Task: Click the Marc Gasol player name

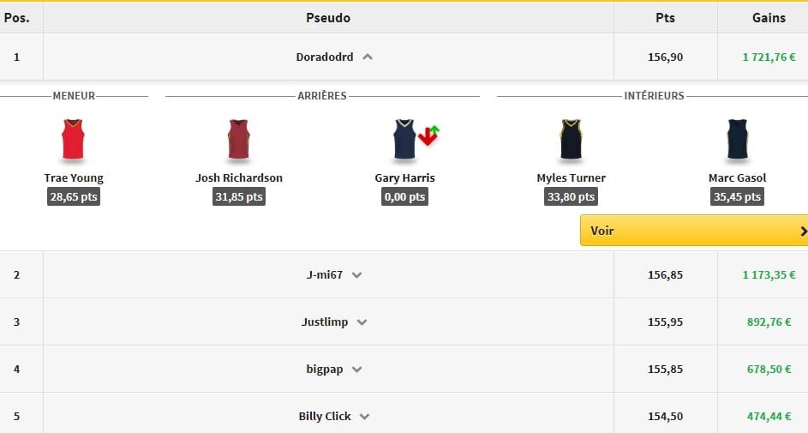Action: click(737, 178)
